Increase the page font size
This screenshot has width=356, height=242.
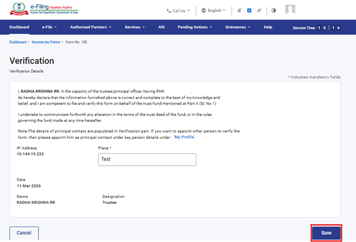click(x=259, y=10)
